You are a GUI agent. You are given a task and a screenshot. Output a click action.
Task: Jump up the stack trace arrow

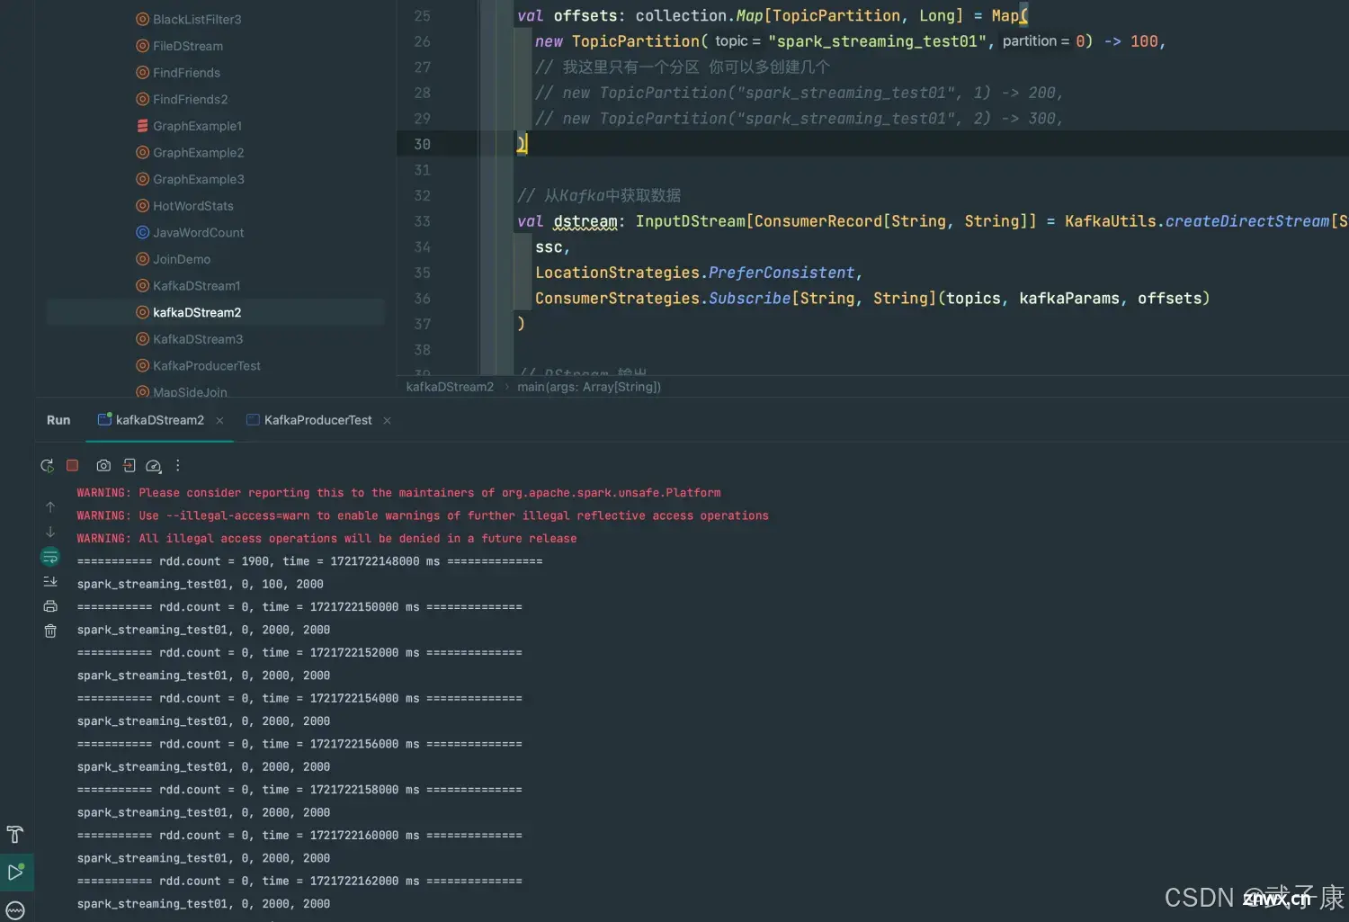coord(50,507)
